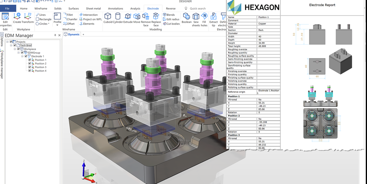Open the File menu
Screen dimensions: 367x184
(7, 8)
